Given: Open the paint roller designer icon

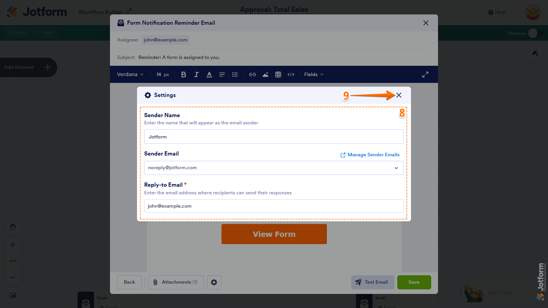Looking at the screenshot, I should pyautogui.click(x=535, y=53).
